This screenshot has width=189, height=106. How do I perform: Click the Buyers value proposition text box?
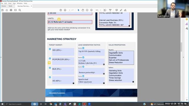pyautogui.click(x=121, y=58)
